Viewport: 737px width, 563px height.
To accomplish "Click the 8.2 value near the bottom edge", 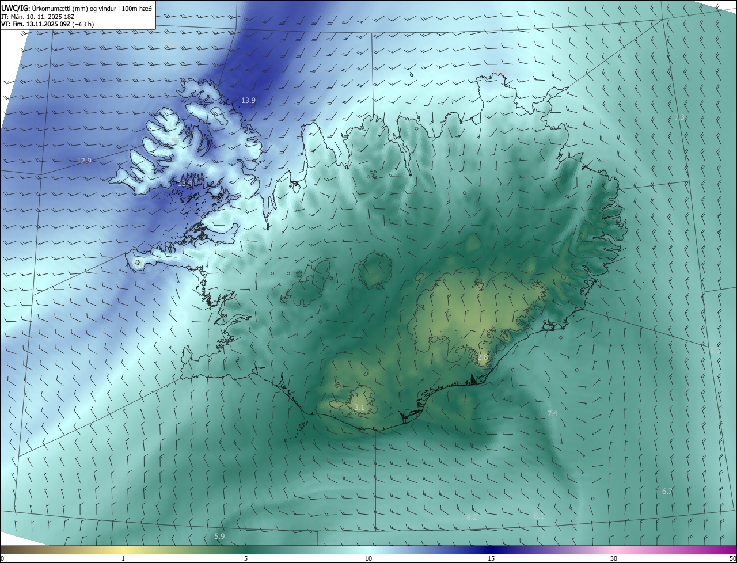I will tap(472, 517).
